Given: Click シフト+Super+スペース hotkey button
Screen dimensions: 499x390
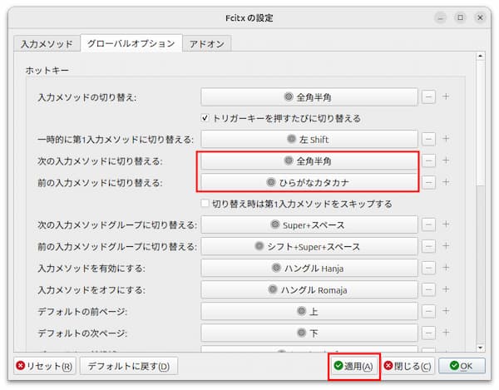Looking at the screenshot, I should tap(309, 246).
